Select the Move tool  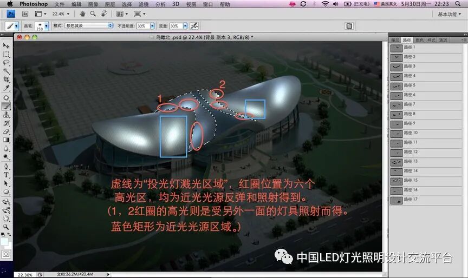tap(6, 45)
